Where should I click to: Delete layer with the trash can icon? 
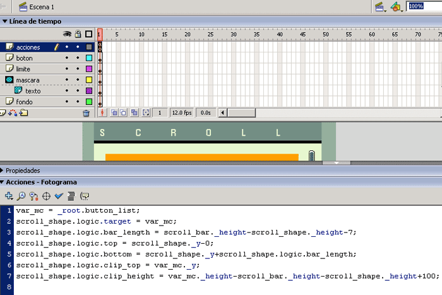click(x=86, y=113)
